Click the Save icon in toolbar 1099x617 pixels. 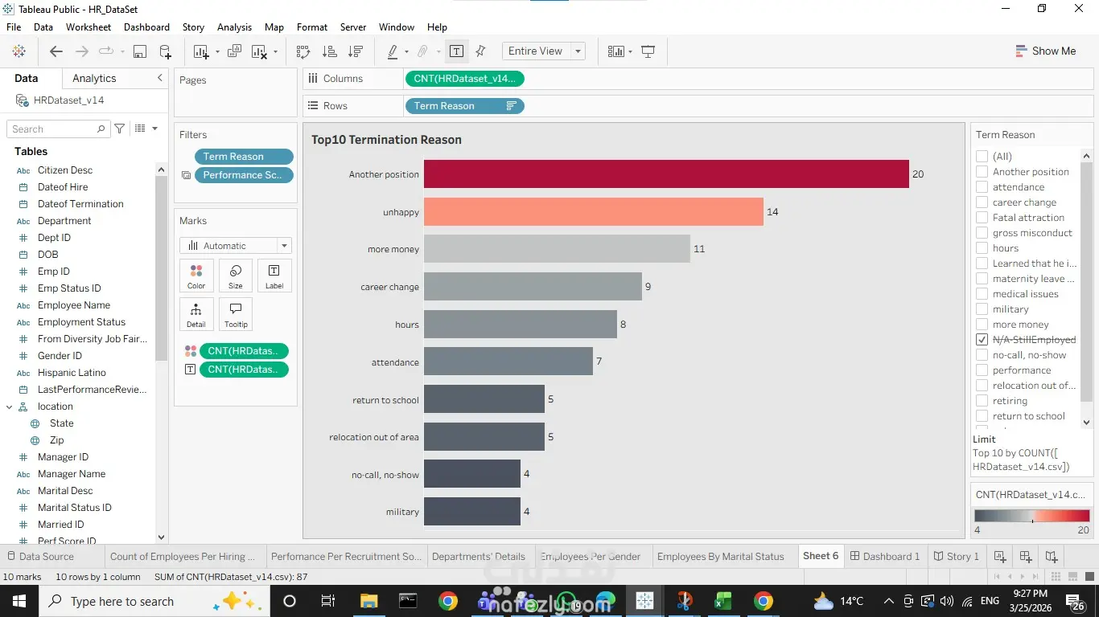coord(139,51)
